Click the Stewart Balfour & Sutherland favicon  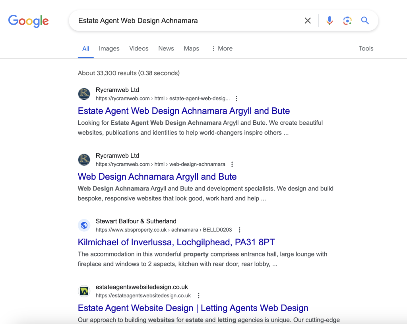click(x=84, y=225)
